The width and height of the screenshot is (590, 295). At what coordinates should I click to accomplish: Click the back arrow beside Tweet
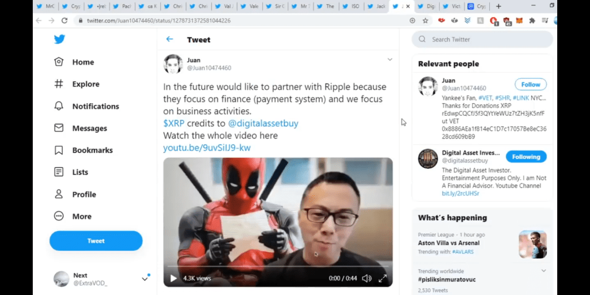(x=169, y=39)
